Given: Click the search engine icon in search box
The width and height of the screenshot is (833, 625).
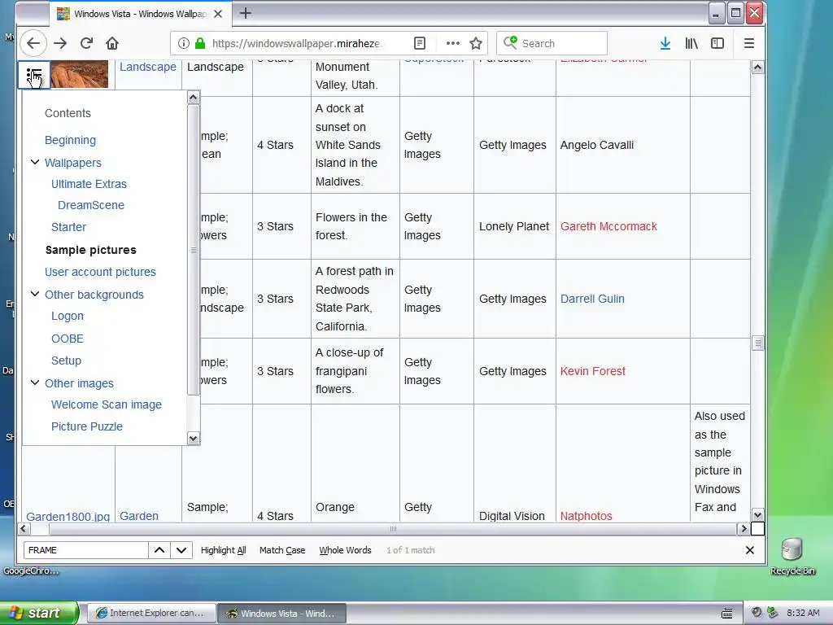Looking at the screenshot, I should (x=510, y=42).
